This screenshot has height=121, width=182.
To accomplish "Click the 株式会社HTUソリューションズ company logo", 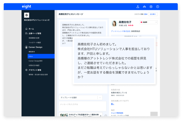I will [x=27, y=15].
